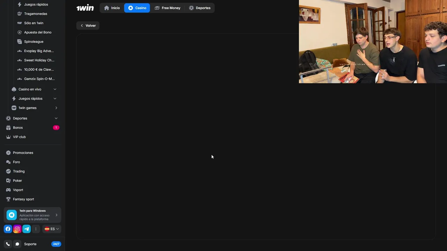
Task: Open the Foro chat icon
Action: pyautogui.click(x=8, y=162)
